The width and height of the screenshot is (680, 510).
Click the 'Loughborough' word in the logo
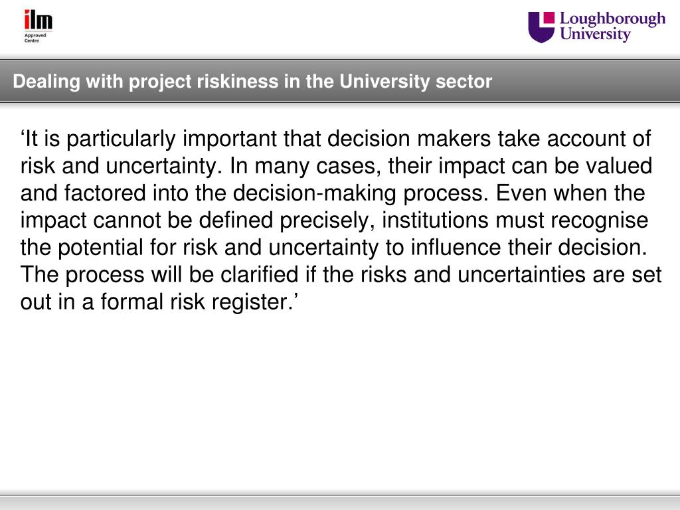coord(612,19)
